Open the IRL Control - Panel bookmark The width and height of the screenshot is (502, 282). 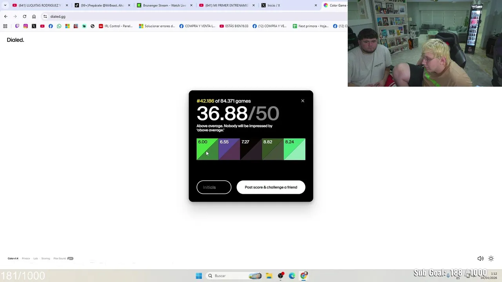pos(116,26)
